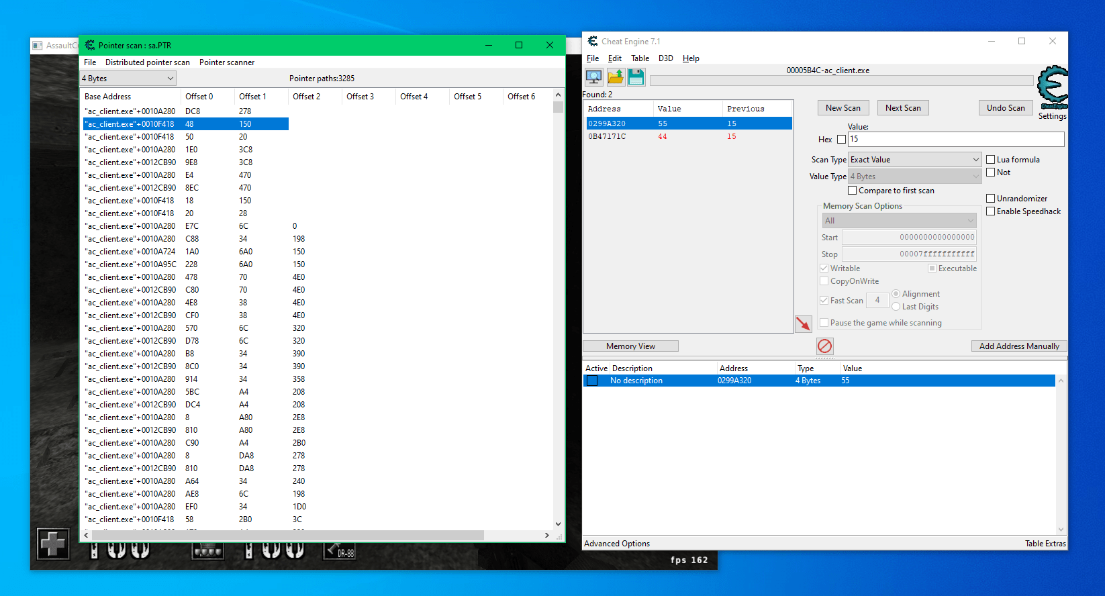1105x596 pixels.
Task: Click the DR-88 weapon icon in AssaultCube
Action: [340, 550]
